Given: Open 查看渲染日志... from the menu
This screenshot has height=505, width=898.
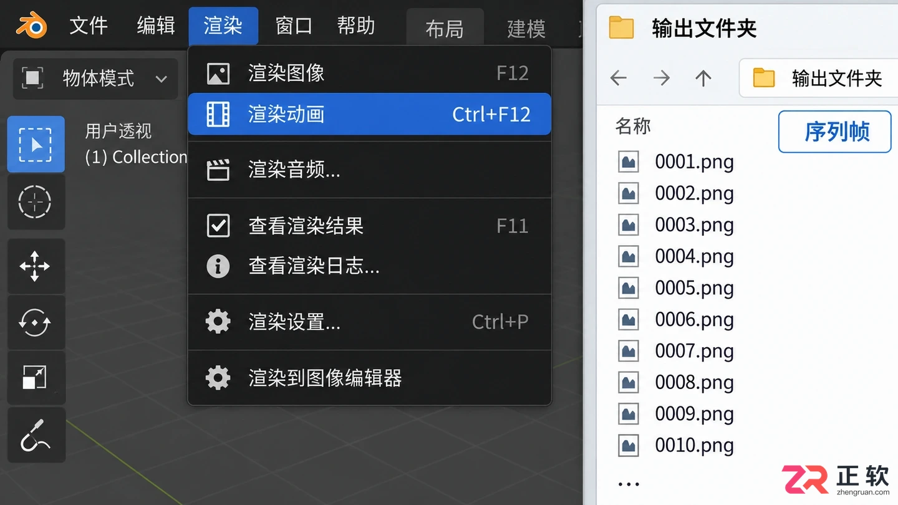Looking at the screenshot, I should 369,267.
